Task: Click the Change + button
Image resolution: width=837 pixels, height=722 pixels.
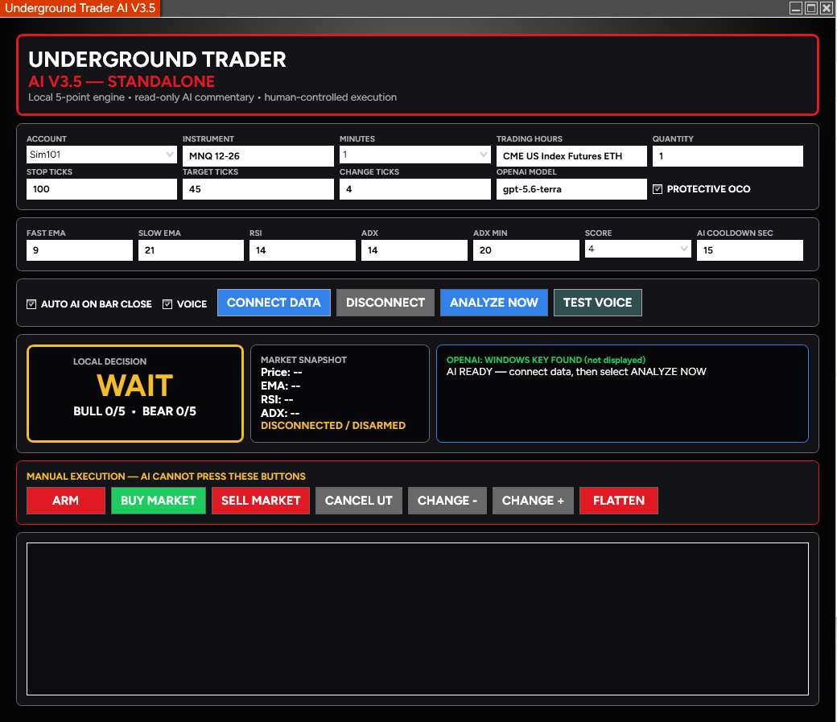Action: coord(533,501)
